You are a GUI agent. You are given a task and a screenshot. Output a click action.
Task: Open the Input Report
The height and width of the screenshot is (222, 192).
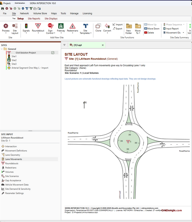[171, 29]
